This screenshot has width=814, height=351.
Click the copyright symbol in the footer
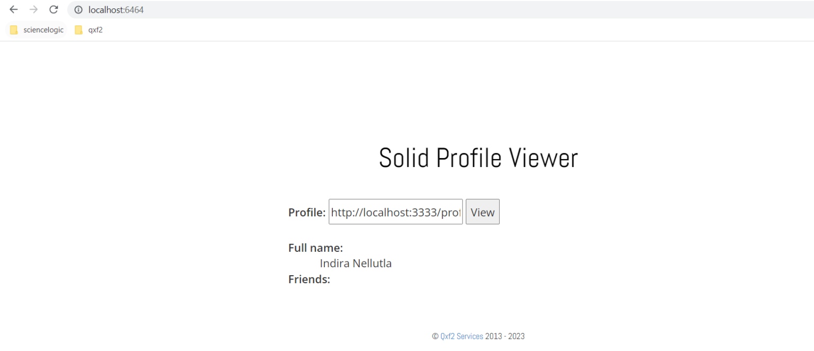click(435, 336)
